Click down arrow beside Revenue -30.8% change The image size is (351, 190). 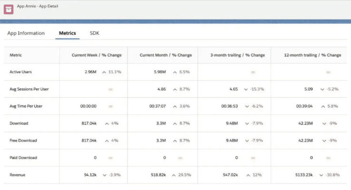322,175
